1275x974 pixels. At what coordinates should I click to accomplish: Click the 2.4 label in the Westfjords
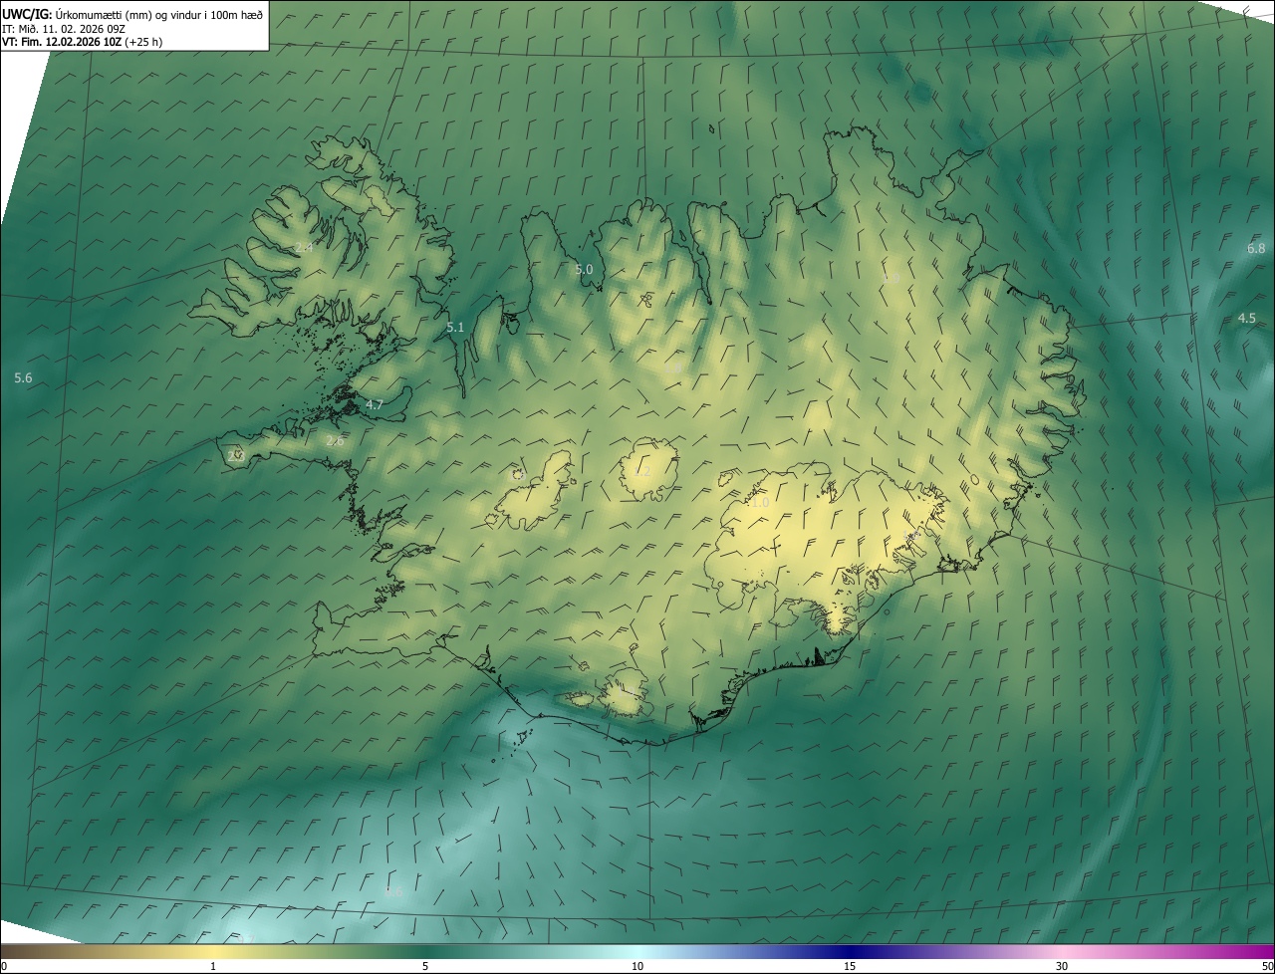(x=304, y=247)
